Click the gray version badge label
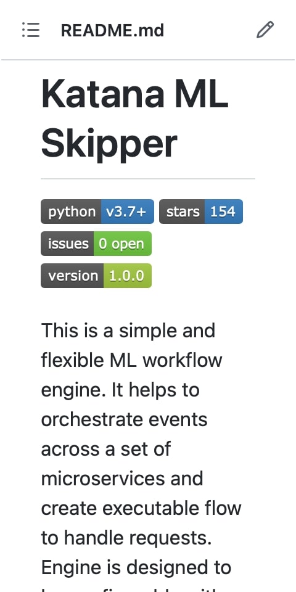This screenshot has height=592, width=296. [x=72, y=276]
